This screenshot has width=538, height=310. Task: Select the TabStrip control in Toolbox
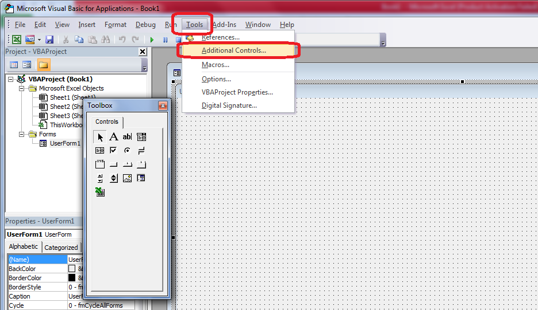(127, 164)
